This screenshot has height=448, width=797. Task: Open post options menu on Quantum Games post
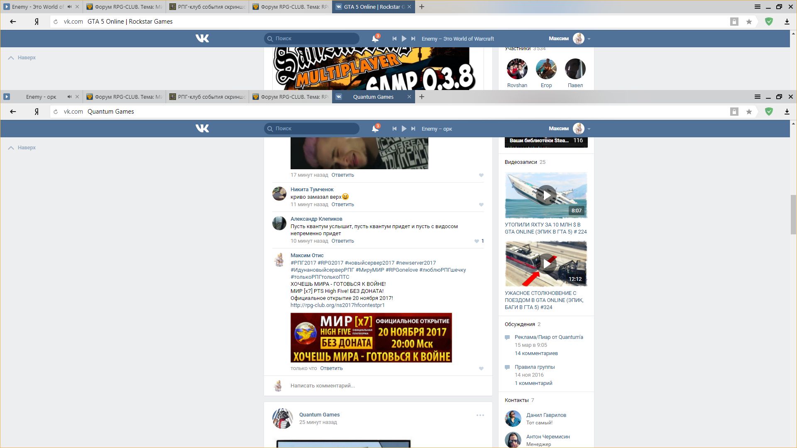[x=480, y=415]
